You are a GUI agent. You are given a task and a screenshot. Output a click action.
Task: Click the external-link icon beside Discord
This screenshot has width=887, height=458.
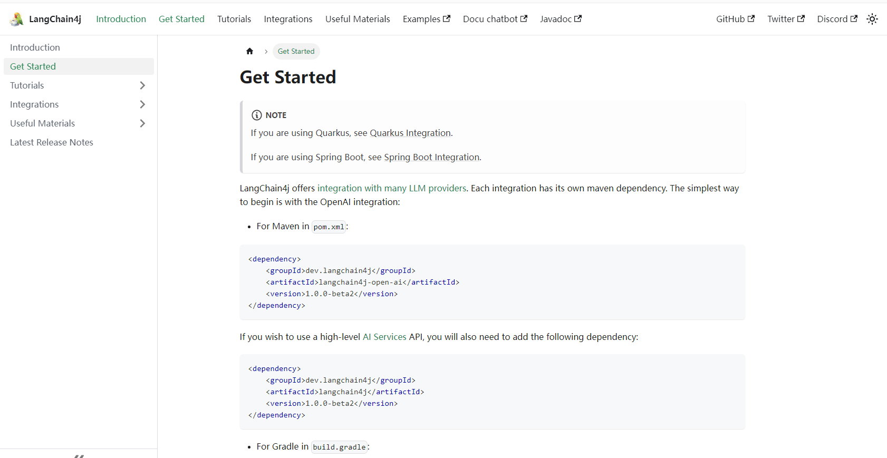[854, 18]
